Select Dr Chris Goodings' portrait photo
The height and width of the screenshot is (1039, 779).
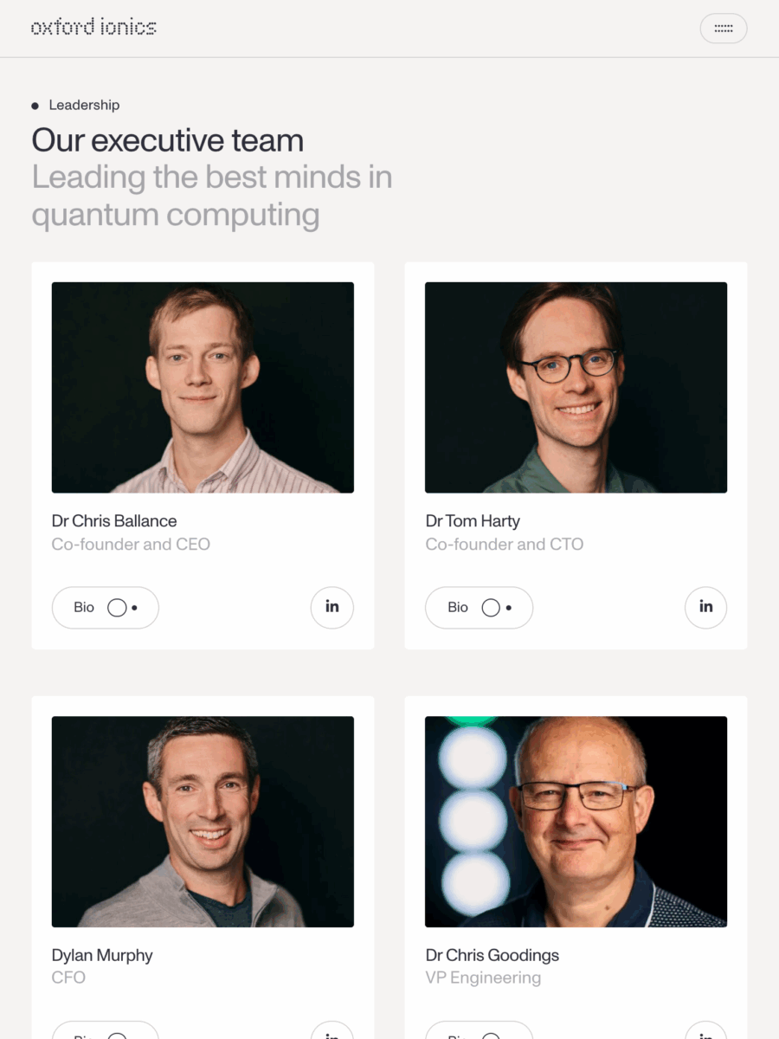point(576,822)
